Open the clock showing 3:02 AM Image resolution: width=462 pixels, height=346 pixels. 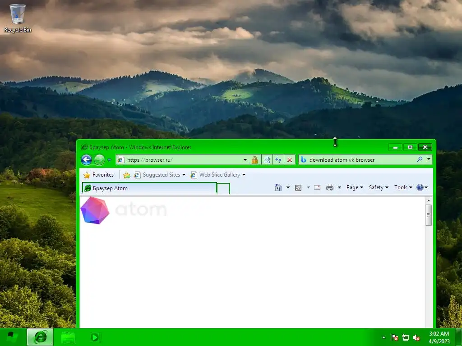pos(439,337)
